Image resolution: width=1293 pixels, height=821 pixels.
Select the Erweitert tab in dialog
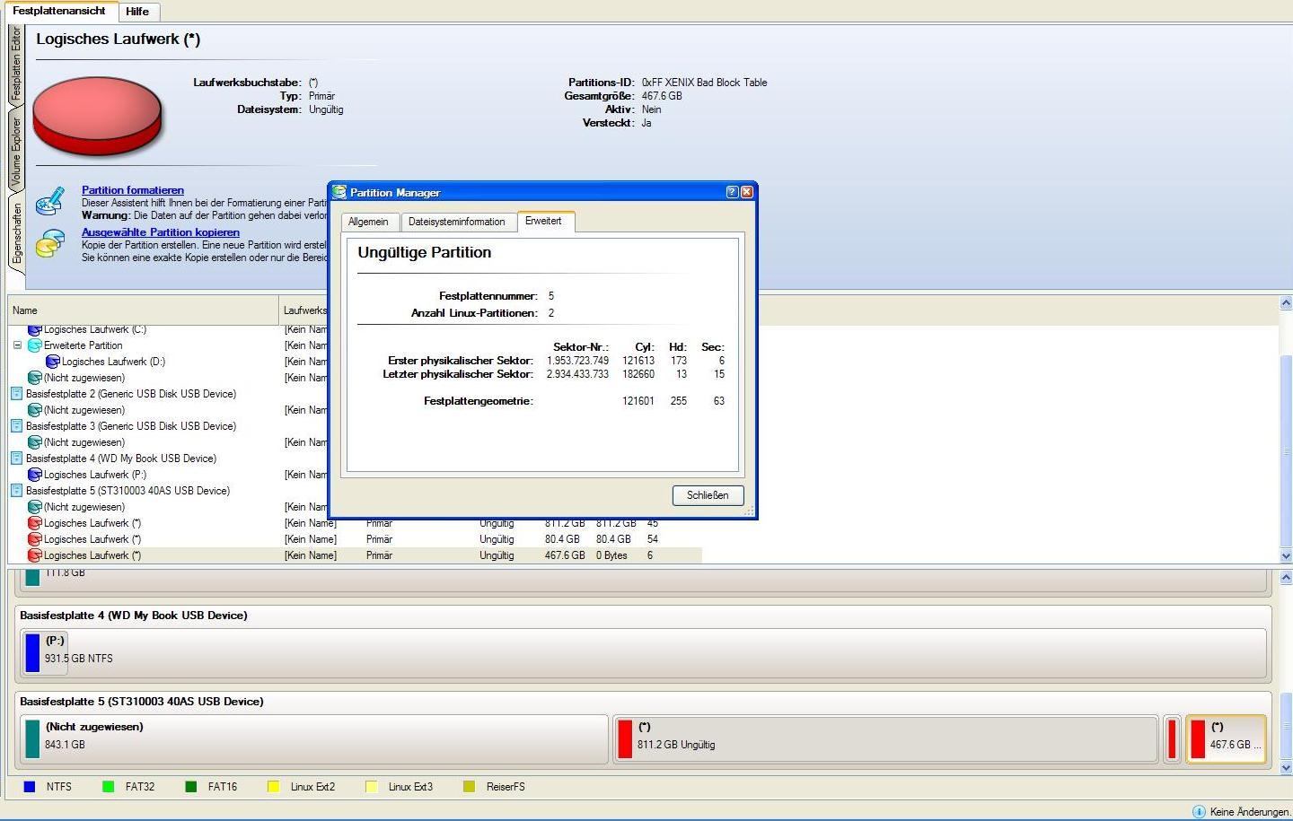[543, 221]
